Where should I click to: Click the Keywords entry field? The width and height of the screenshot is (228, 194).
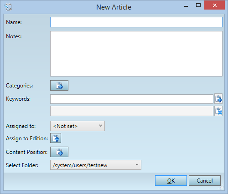point(132,99)
